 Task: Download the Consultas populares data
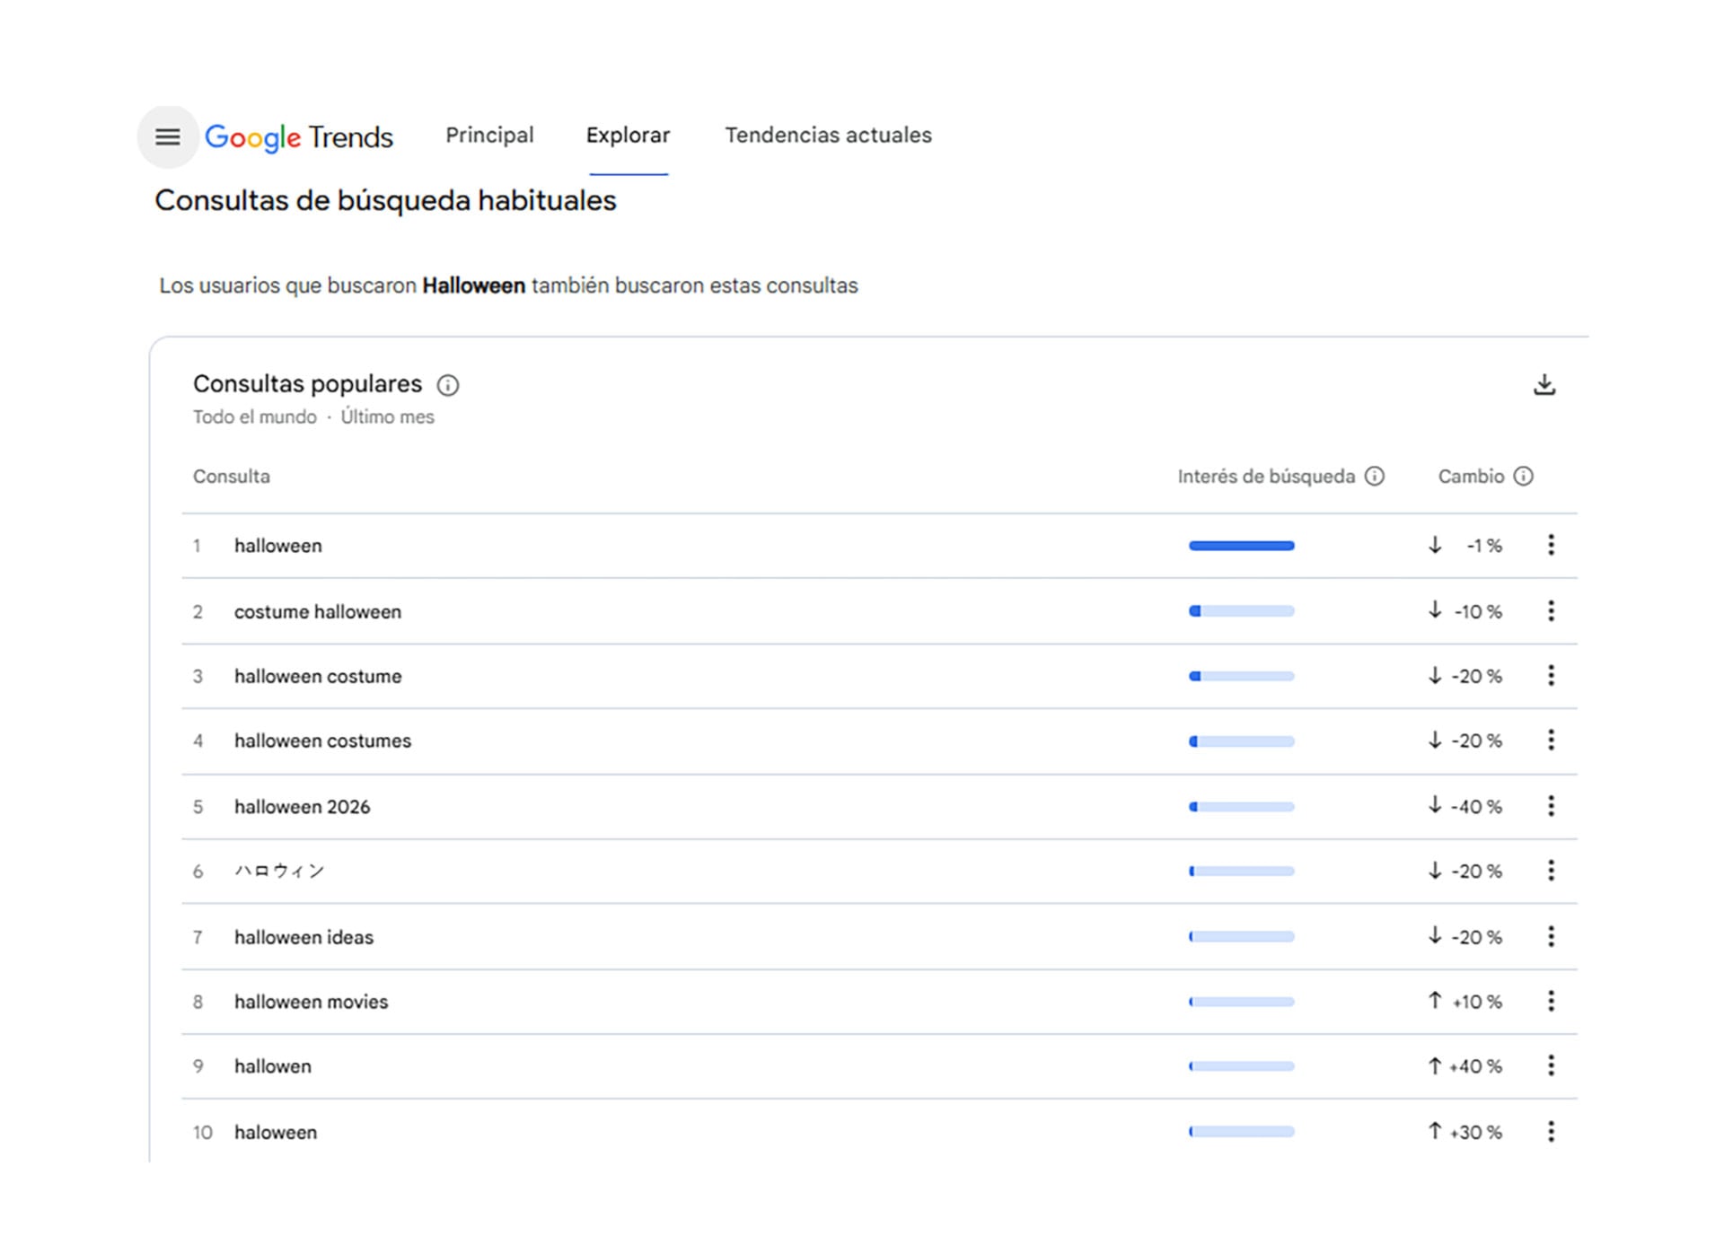1544,385
